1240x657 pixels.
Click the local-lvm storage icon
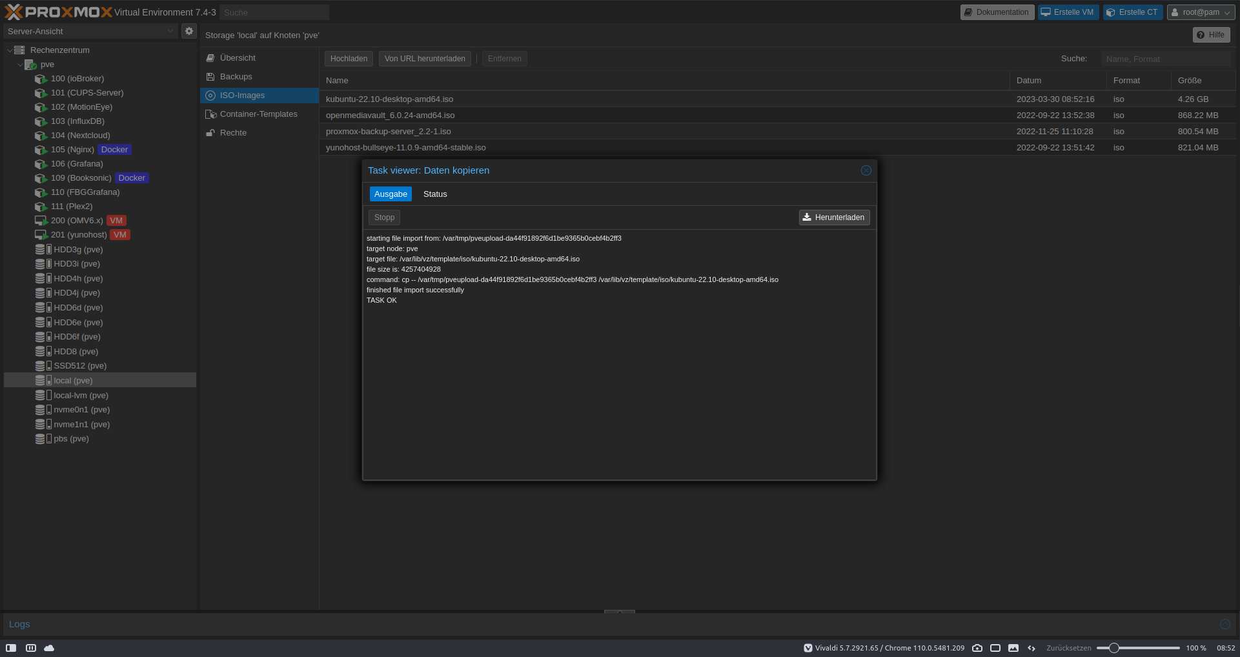tap(43, 396)
